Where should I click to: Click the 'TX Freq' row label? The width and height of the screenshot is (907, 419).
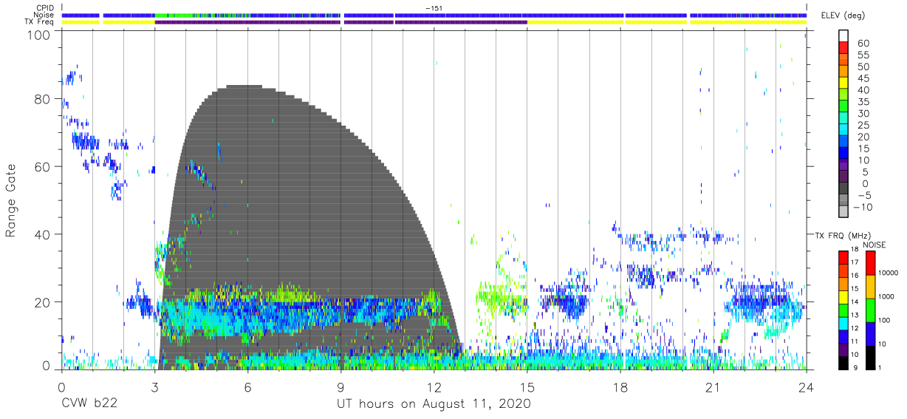39,22
